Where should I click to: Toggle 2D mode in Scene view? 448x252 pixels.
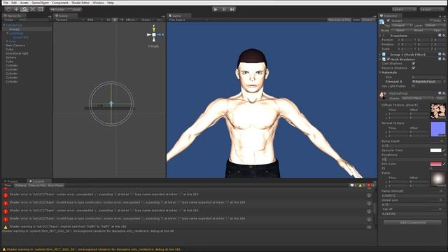coord(108,20)
